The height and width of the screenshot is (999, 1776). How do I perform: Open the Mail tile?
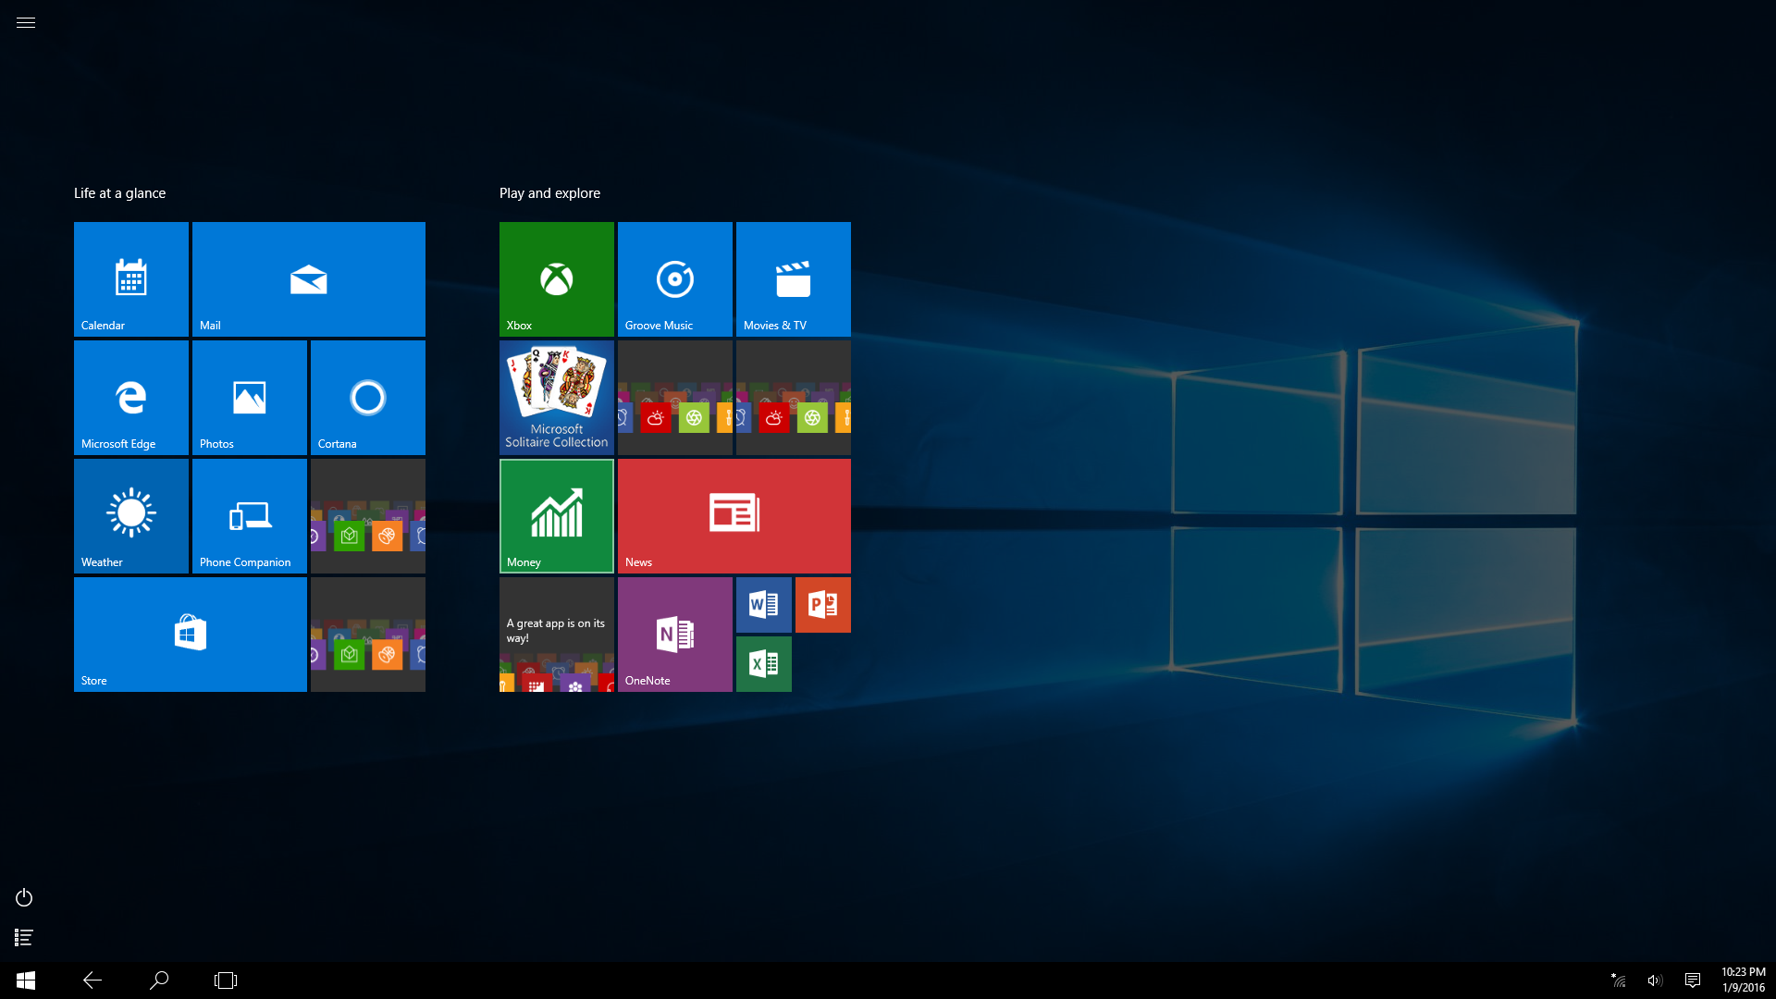(x=309, y=279)
